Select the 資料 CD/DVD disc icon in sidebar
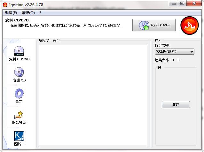This screenshot has height=152, width=204. tap(19, 51)
